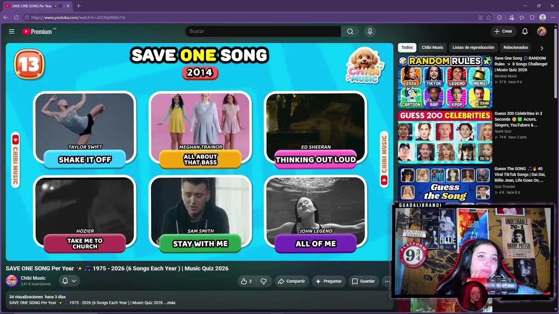Save video with the Guardar button

[x=363, y=281]
